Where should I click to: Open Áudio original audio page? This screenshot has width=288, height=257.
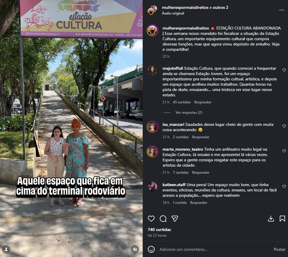(173, 13)
